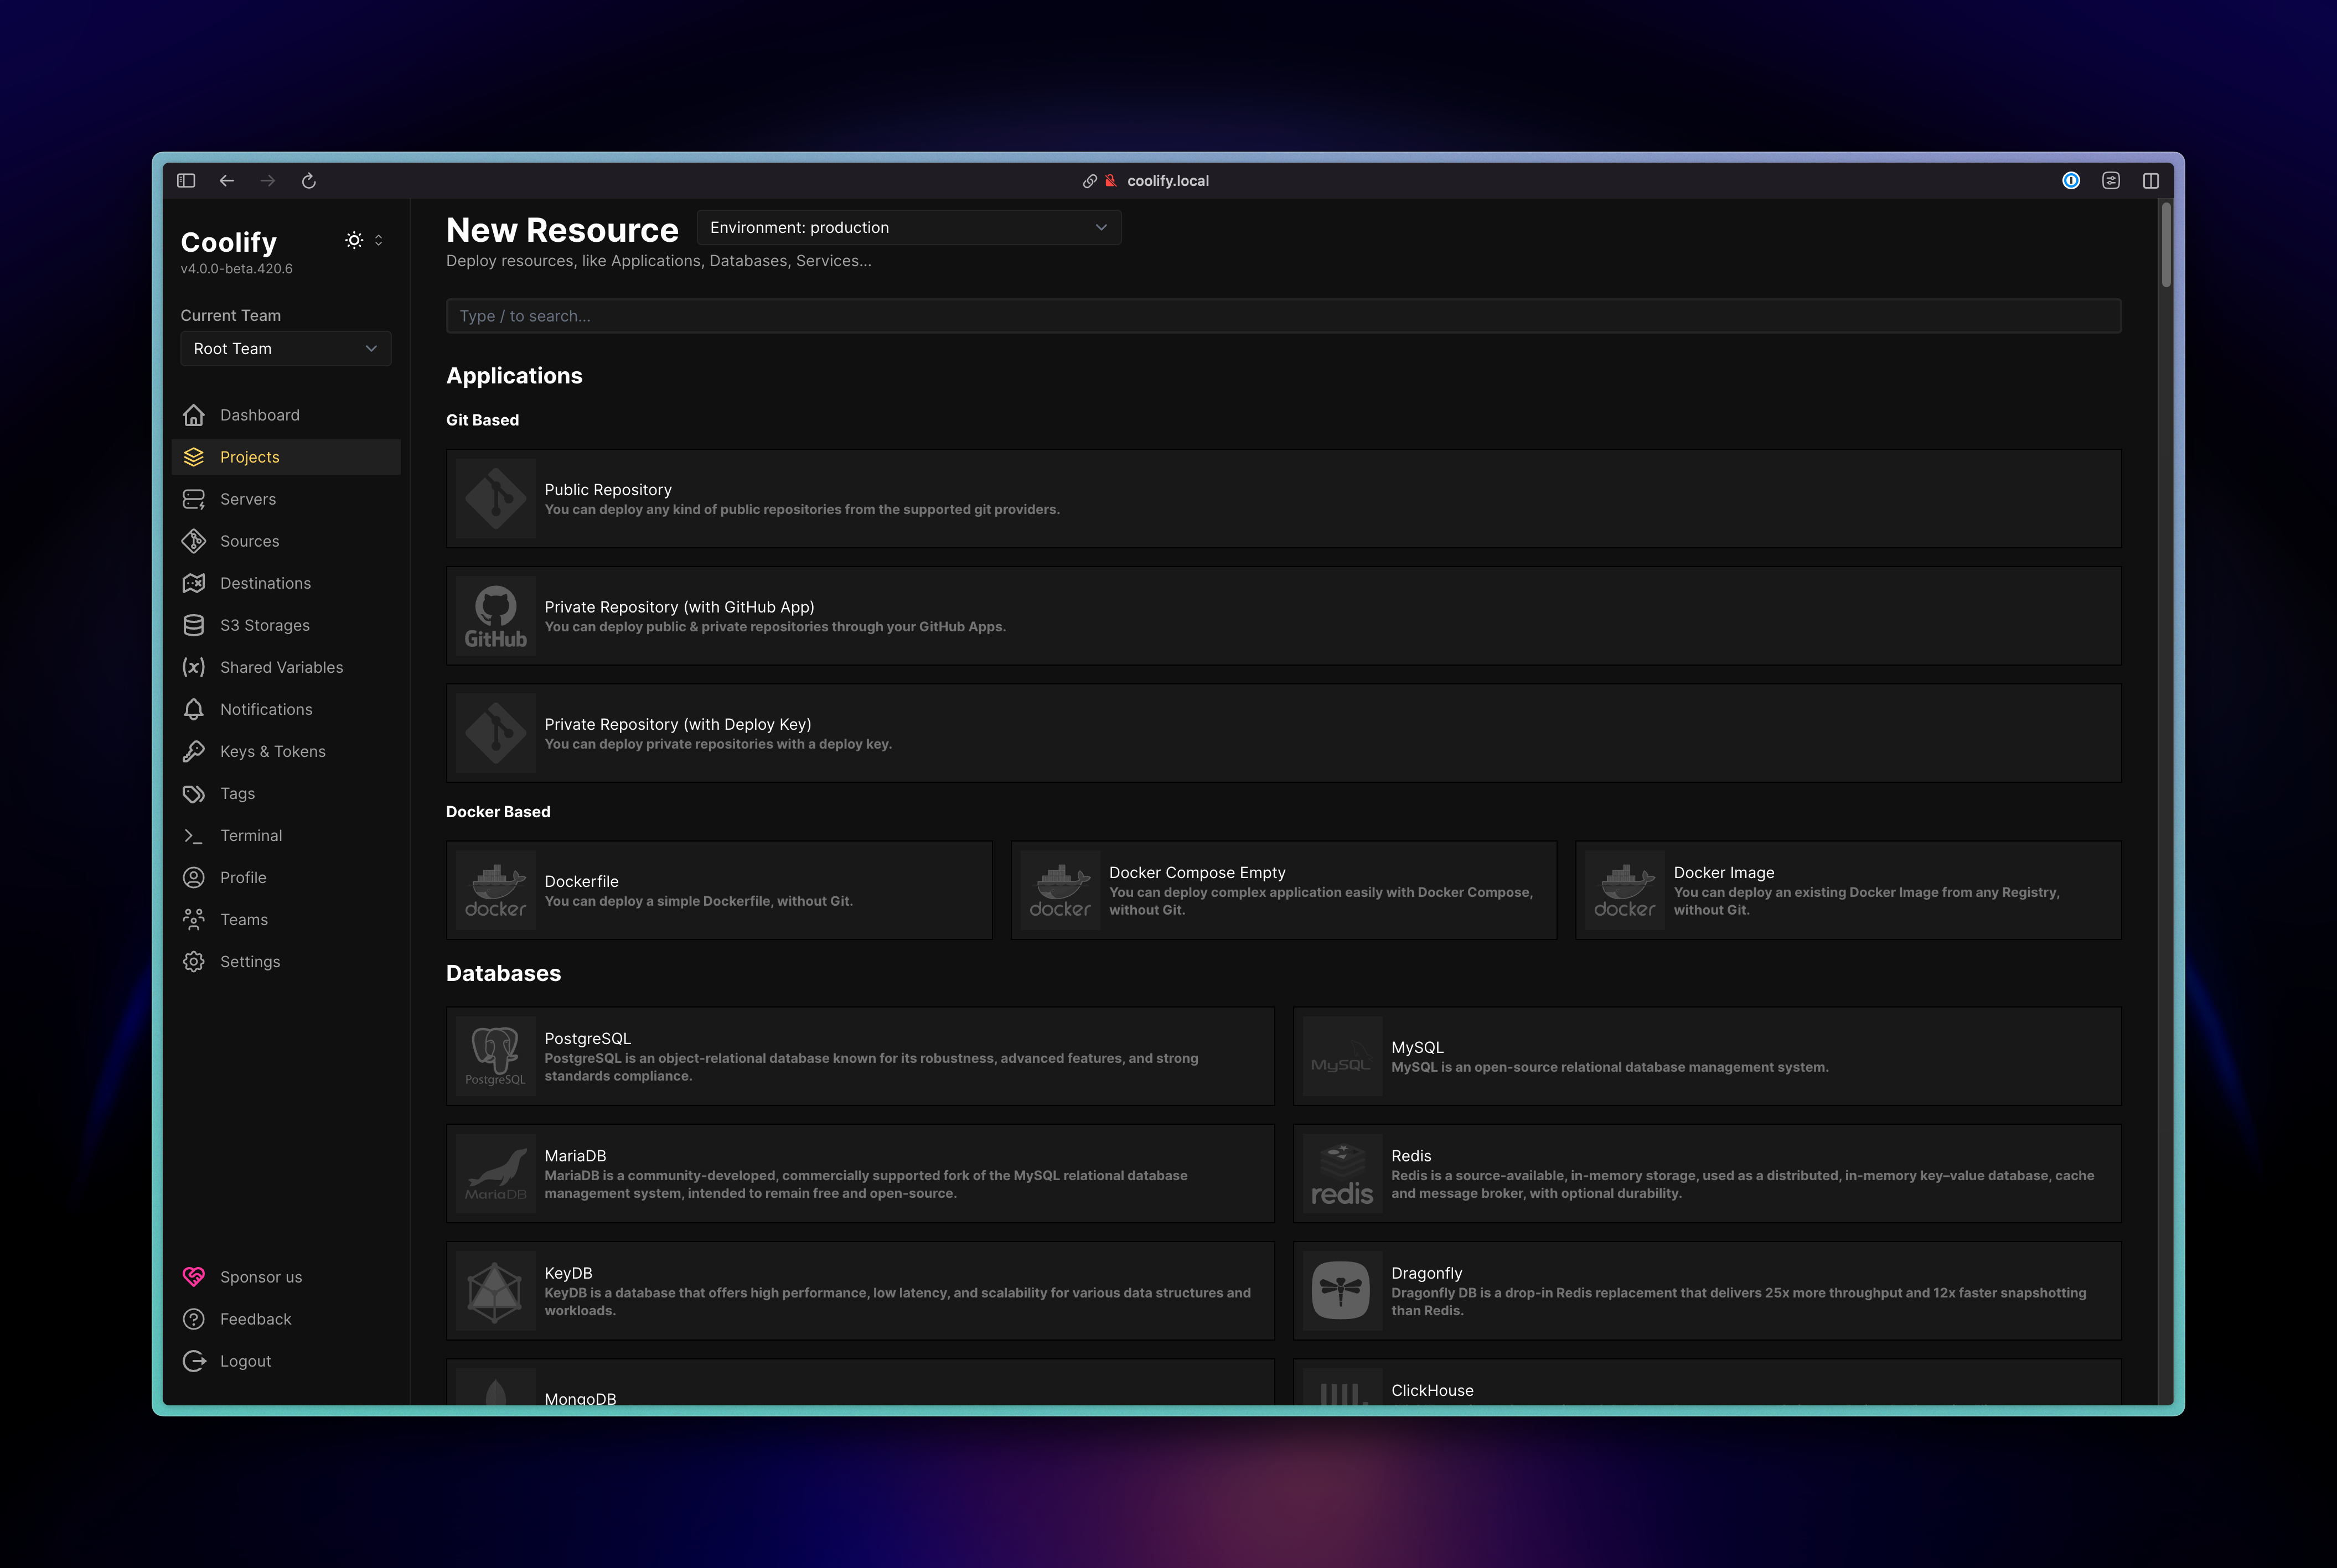Select the Destinations sidebar icon
The width and height of the screenshot is (2337, 1568).
pyautogui.click(x=194, y=583)
